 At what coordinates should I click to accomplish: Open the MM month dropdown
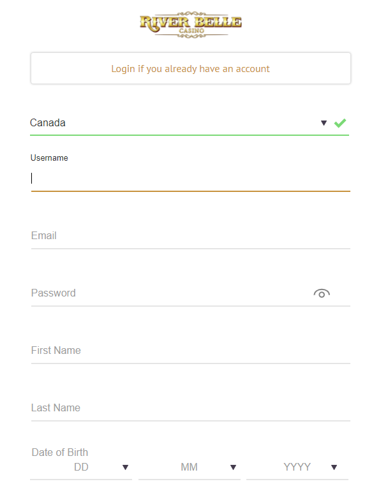coord(189,467)
